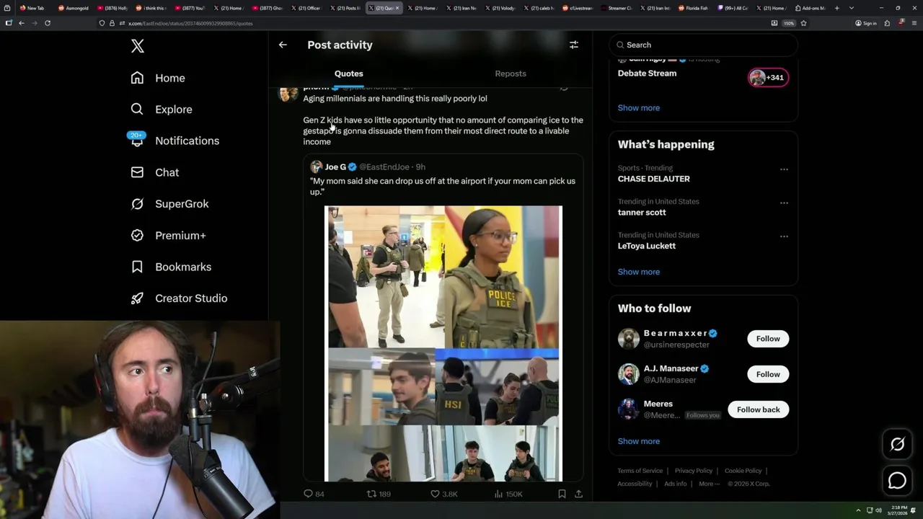The height and width of the screenshot is (519, 923).
Task: Open more options for LeToya Luckett trend
Action: (x=784, y=236)
